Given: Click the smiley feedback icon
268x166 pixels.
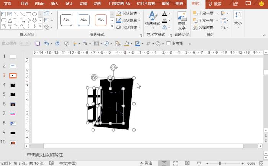Looking at the screenshot, I should [x=261, y=3].
